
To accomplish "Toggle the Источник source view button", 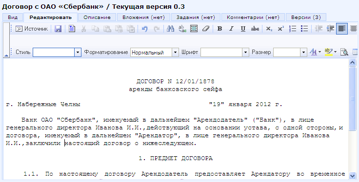I will point(32,29).
